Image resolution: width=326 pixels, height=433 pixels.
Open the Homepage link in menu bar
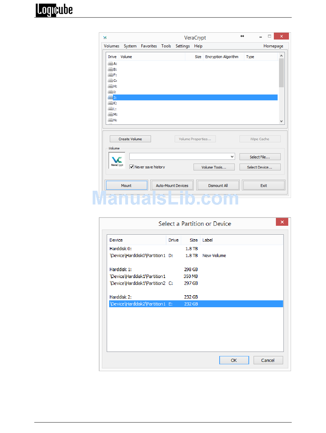click(x=273, y=46)
